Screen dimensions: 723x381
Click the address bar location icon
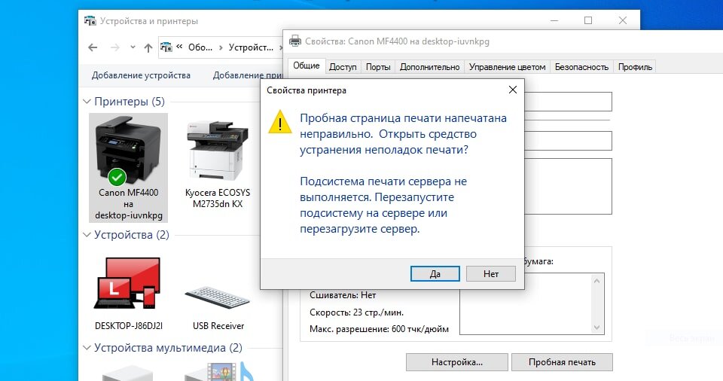coord(166,47)
